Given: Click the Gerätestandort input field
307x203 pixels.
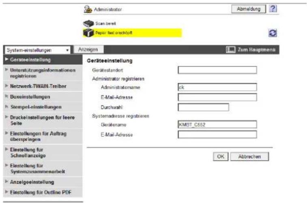Looking at the screenshot, I should coord(217,70).
